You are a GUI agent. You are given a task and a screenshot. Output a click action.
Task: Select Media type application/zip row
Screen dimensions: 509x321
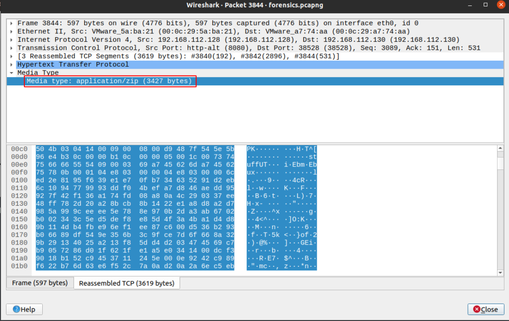pos(255,81)
